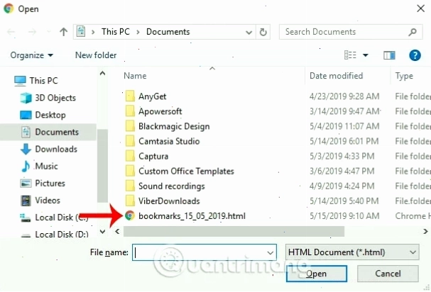Click New folder
Image resolution: width=431 pixels, height=292 pixels.
click(96, 55)
